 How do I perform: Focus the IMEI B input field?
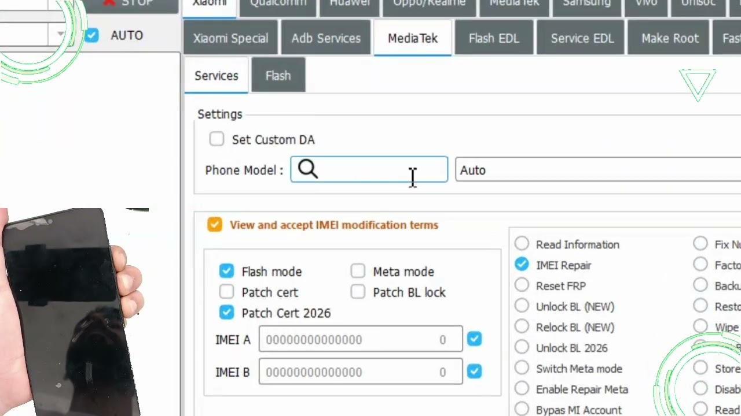click(x=361, y=372)
